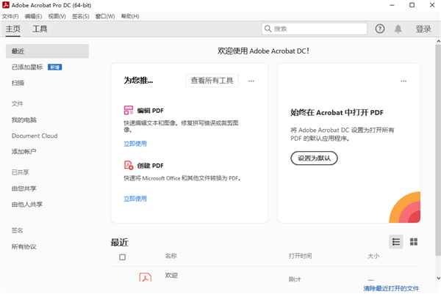Screen dimensions: 441x294
Task: Click the Welcome PDF file icon
Action: coord(146,278)
